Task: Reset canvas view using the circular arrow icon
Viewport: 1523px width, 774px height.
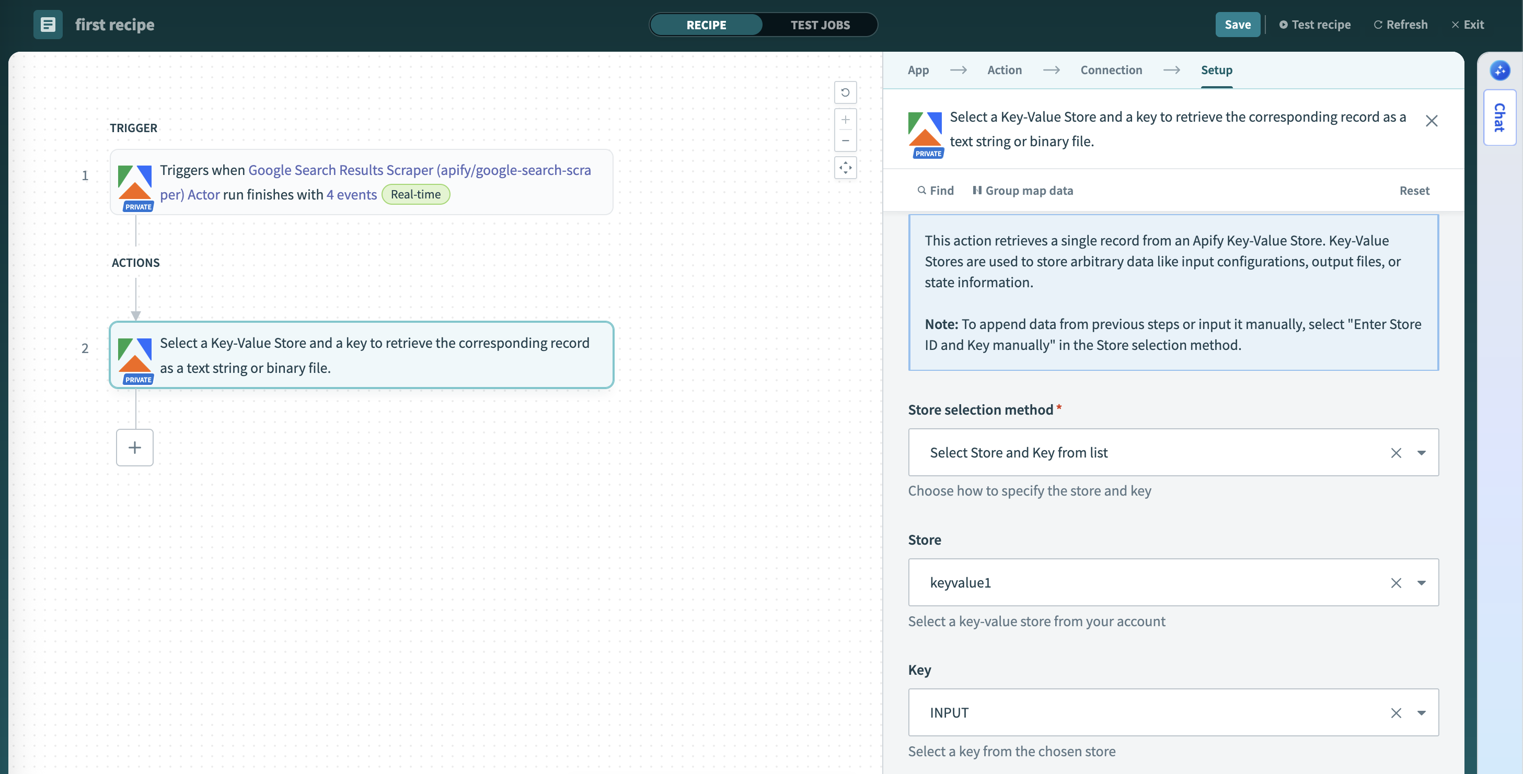Action: 846,93
